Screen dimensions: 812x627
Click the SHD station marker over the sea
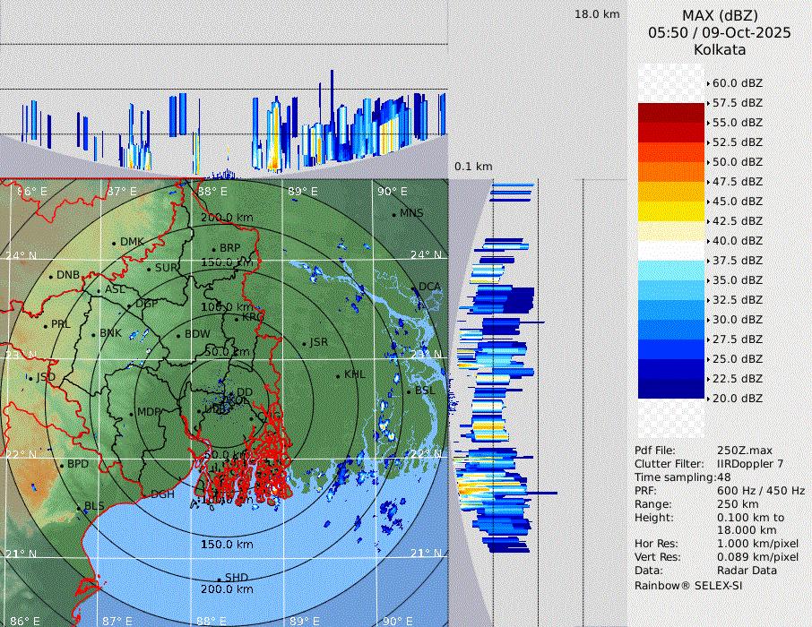point(220,579)
